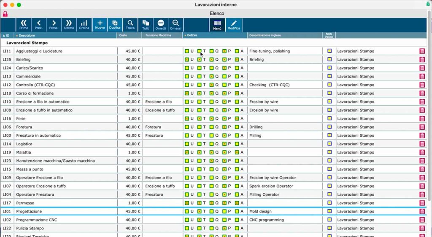432x237 pixels.
Task: Duplicate the record using Duplica icon
Action: (x=115, y=25)
